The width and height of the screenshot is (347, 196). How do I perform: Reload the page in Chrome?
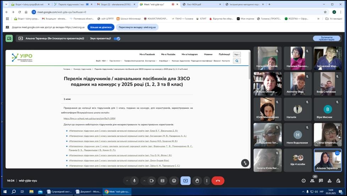click(x=20, y=12)
